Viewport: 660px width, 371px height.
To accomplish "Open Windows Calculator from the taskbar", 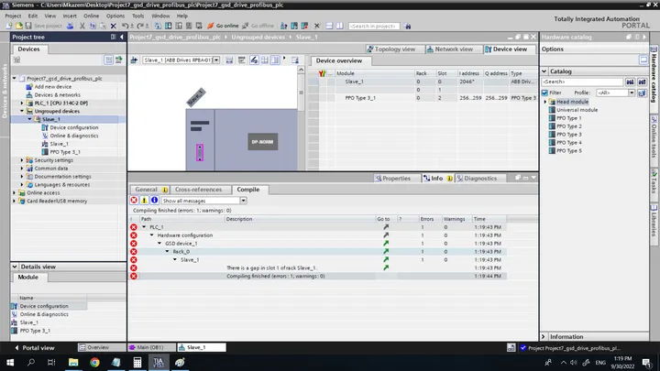I will pos(137,362).
